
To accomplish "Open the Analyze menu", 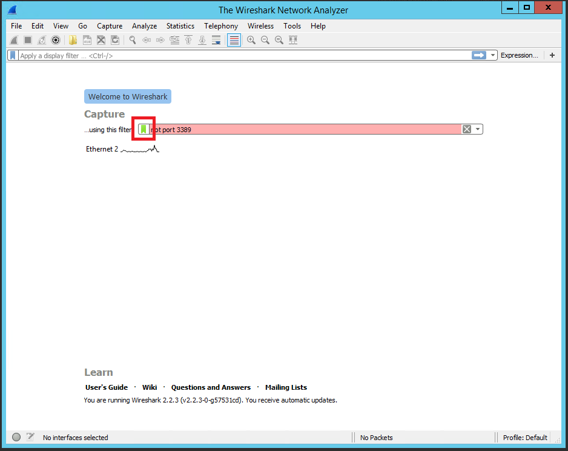I will [144, 26].
